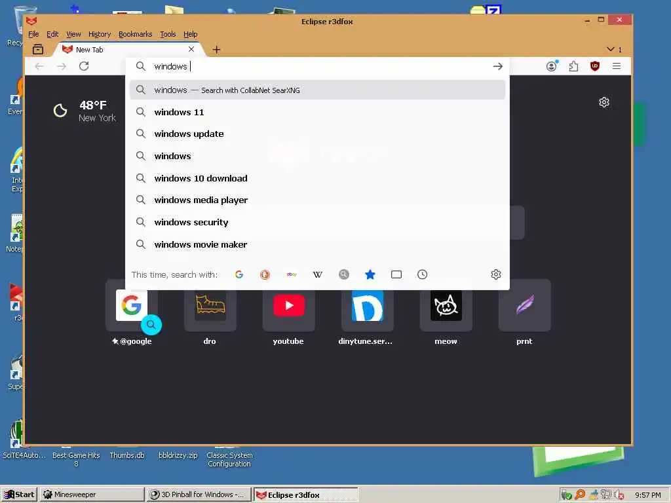Open the weather widget for New York
671x503 pixels.
(85, 111)
